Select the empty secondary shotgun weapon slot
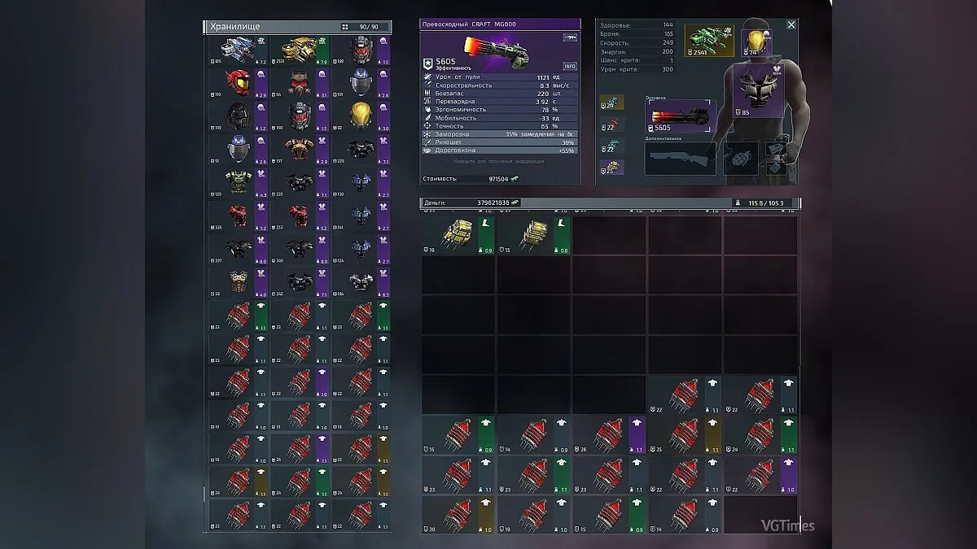 (x=681, y=159)
